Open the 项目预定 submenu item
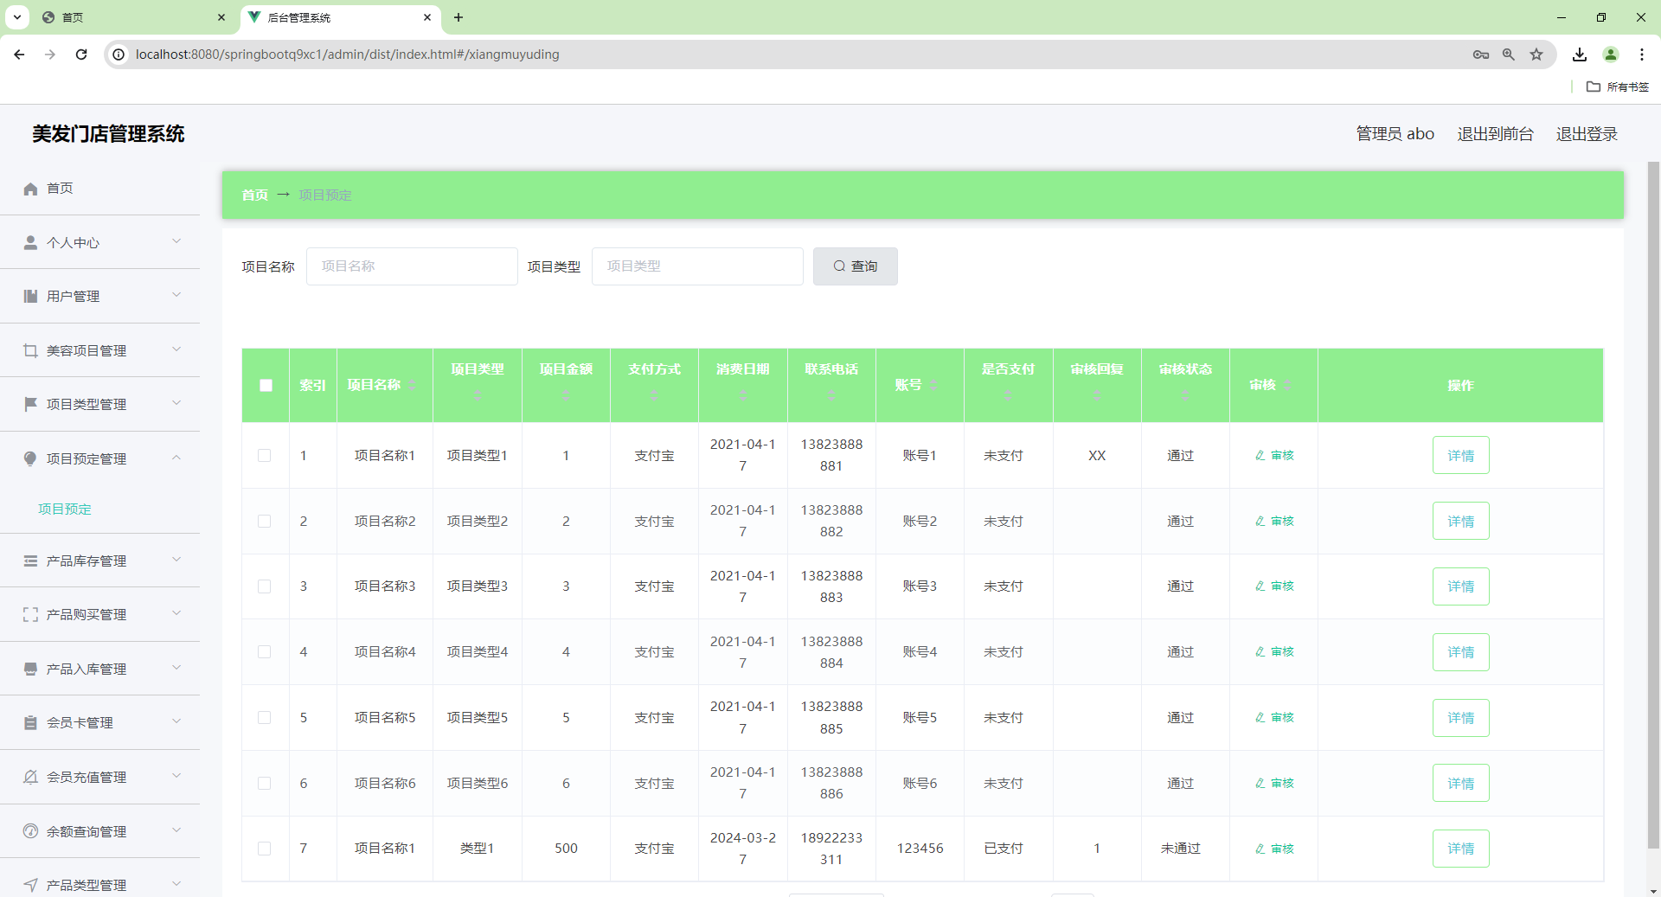 65,509
